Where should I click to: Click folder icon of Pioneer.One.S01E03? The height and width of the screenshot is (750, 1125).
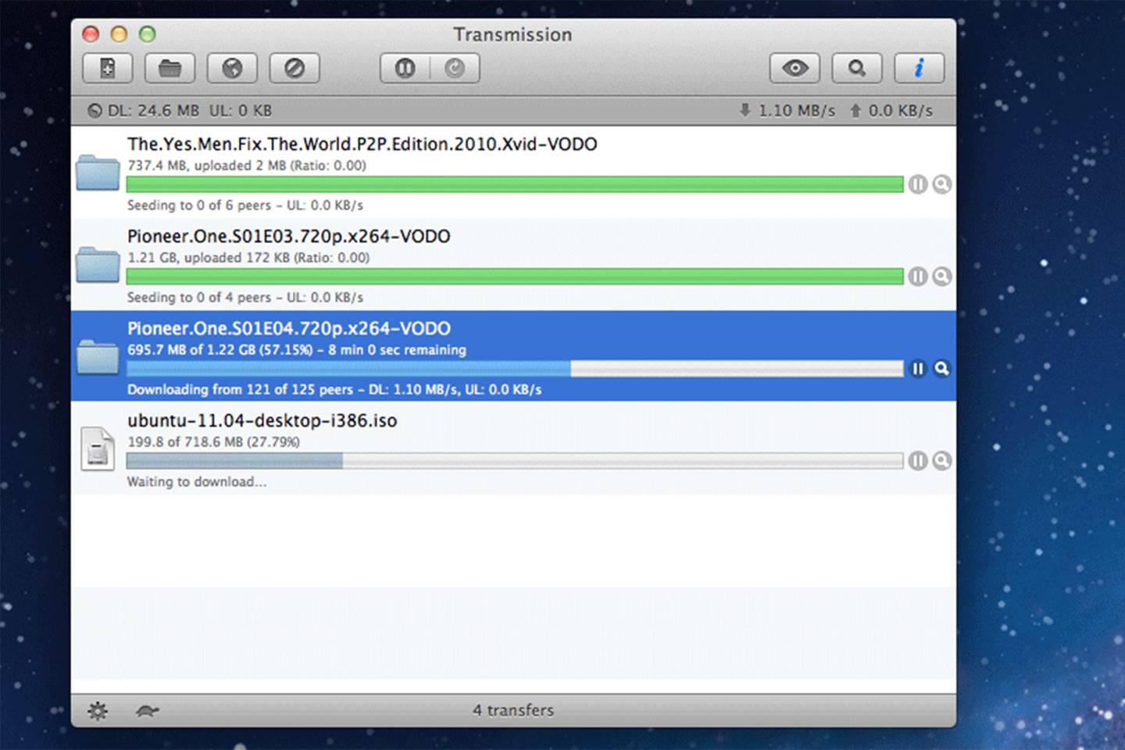point(98,265)
